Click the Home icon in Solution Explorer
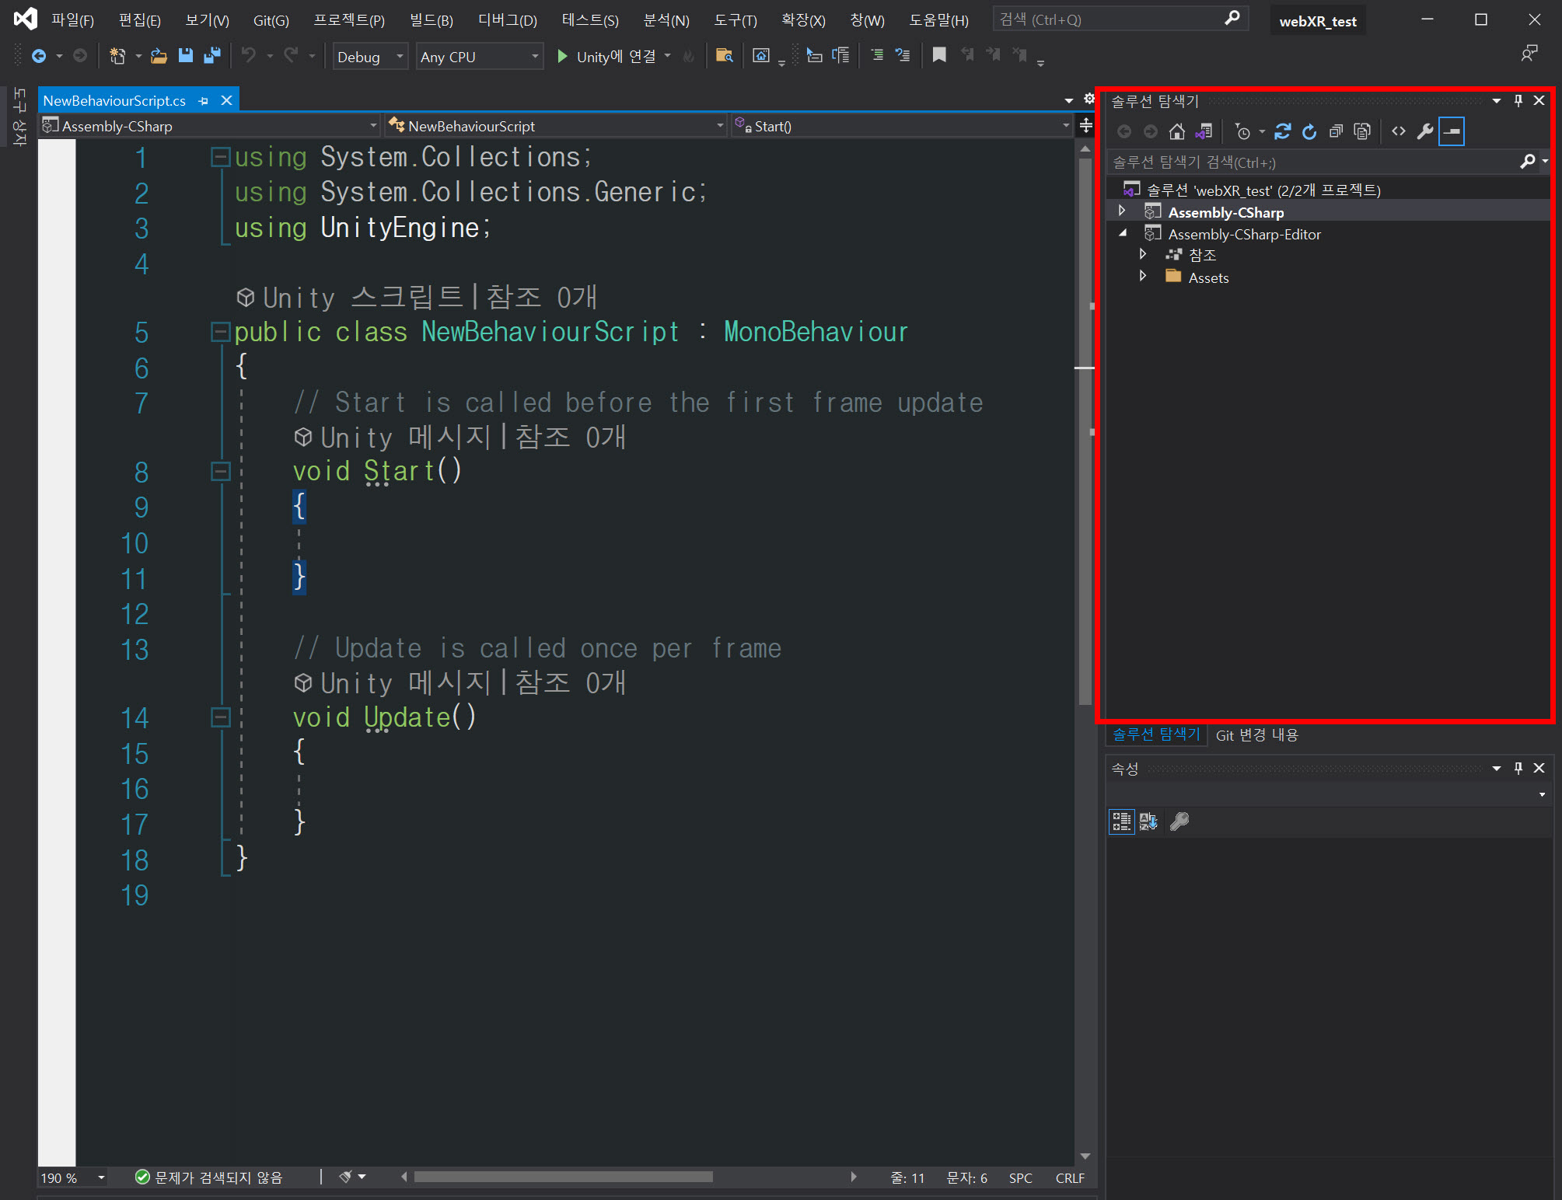The height and width of the screenshot is (1200, 1562). click(x=1176, y=132)
